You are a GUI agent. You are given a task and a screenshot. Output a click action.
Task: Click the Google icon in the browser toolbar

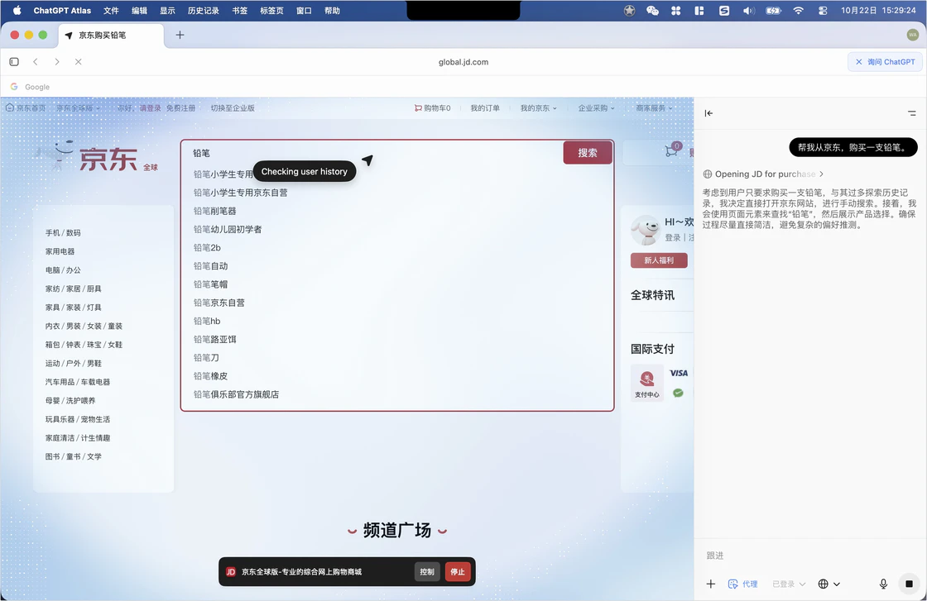pos(13,86)
